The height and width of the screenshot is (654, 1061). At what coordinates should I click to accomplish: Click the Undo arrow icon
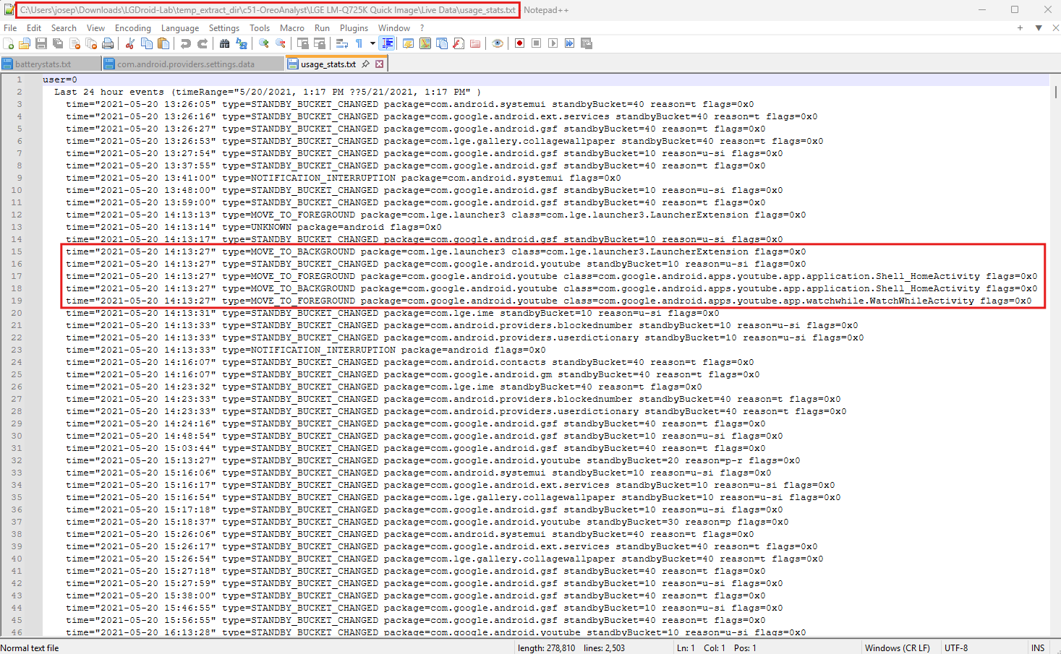click(x=186, y=43)
